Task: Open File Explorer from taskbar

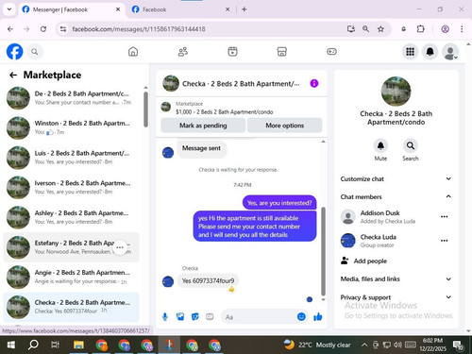Action: tap(78, 345)
